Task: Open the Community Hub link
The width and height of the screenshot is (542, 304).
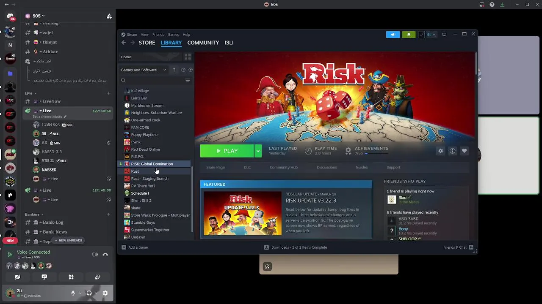Action: point(284,167)
